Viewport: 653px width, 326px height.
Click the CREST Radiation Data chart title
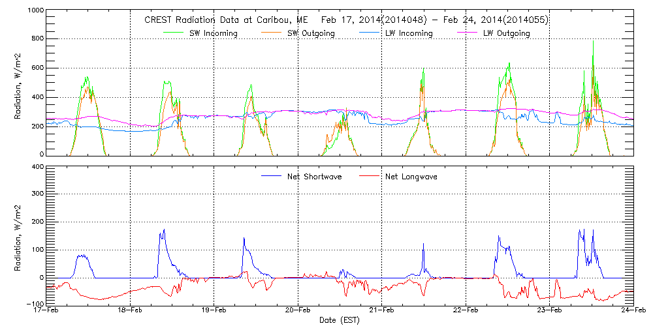(x=346, y=20)
